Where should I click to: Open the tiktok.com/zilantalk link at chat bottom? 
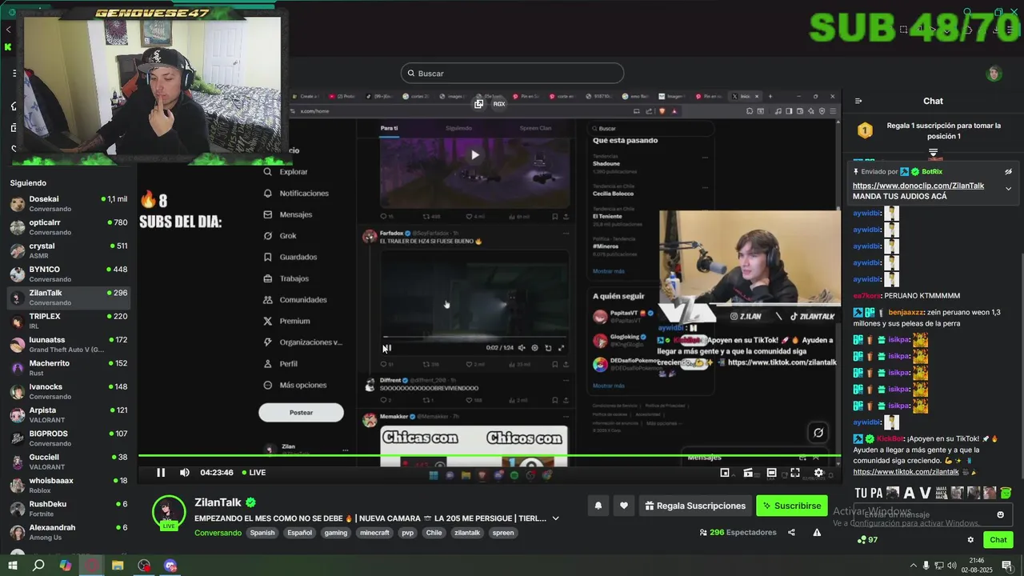tap(906, 472)
